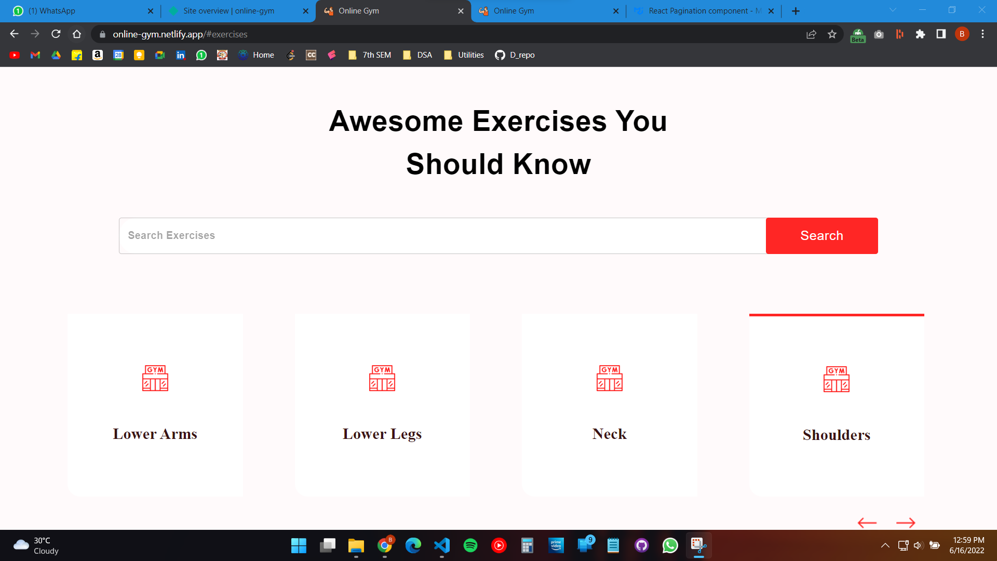The width and height of the screenshot is (997, 561).
Task: Open the camera screenshot extension icon
Action: click(x=879, y=34)
